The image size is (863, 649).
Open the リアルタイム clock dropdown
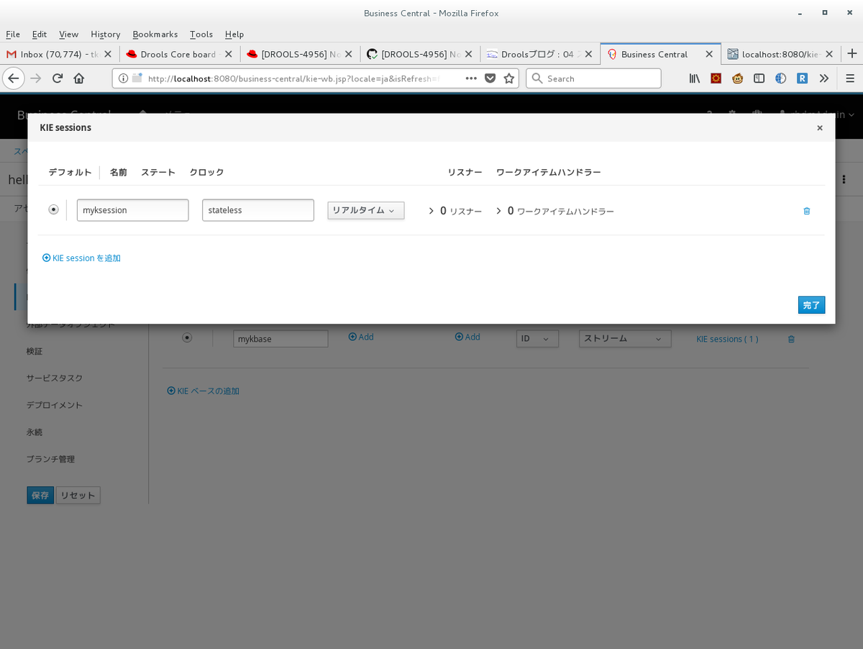(365, 210)
